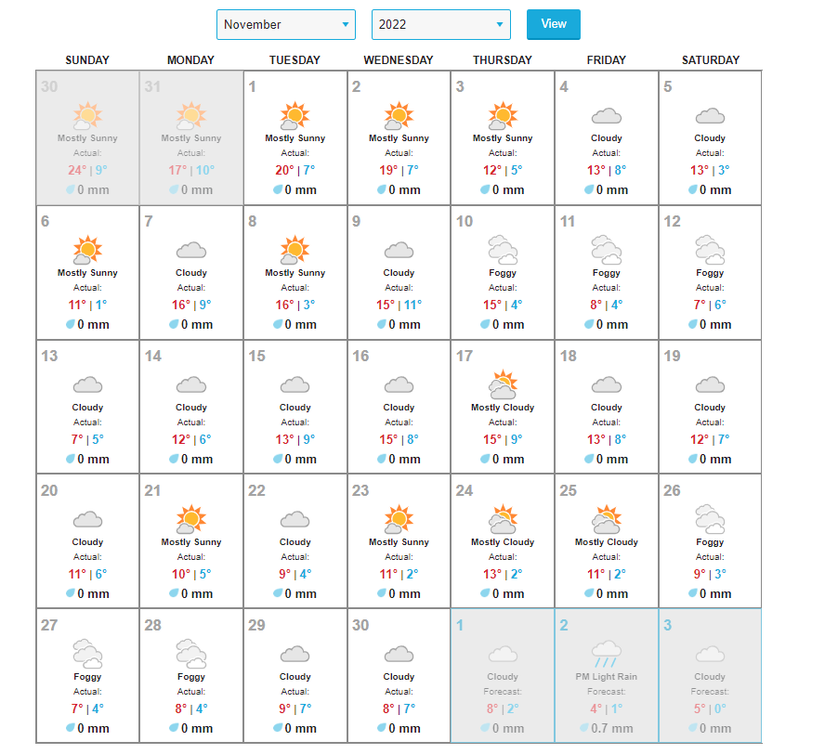This screenshot has width=838, height=754.
Task: Open the 2022 year dropdown
Action: pos(440,25)
